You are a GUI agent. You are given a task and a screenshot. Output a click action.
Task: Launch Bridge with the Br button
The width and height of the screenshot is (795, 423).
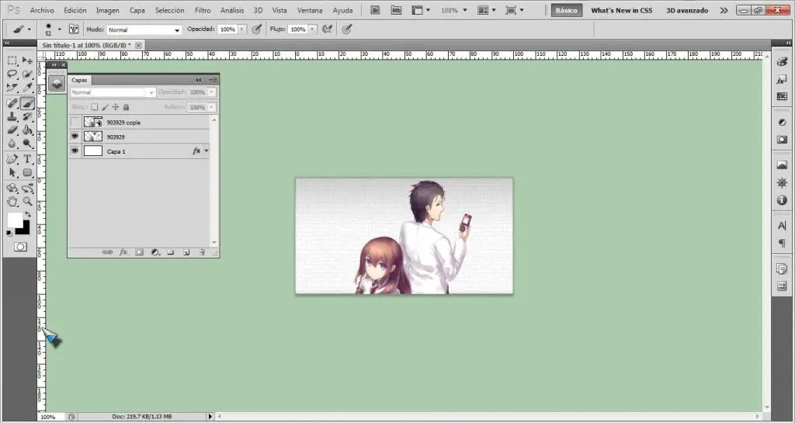pos(375,10)
